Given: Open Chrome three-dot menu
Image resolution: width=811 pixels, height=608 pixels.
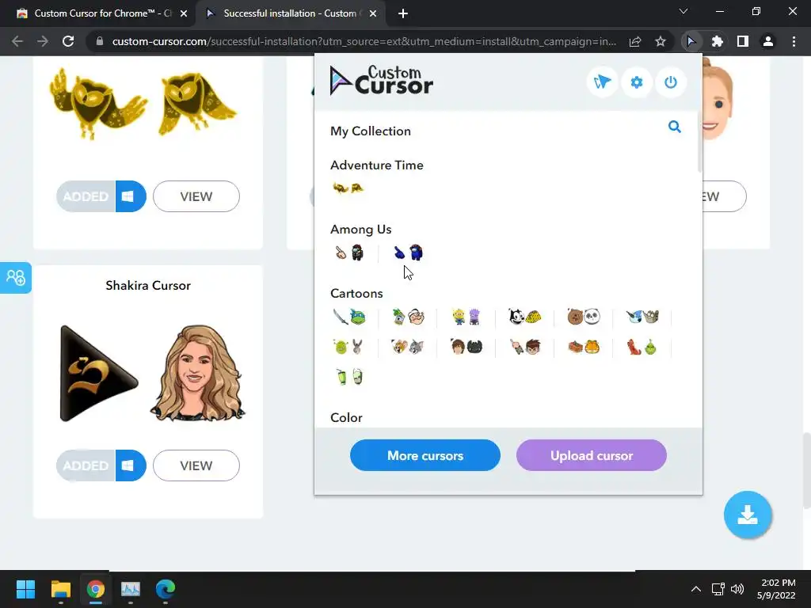Looking at the screenshot, I should 794,41.
